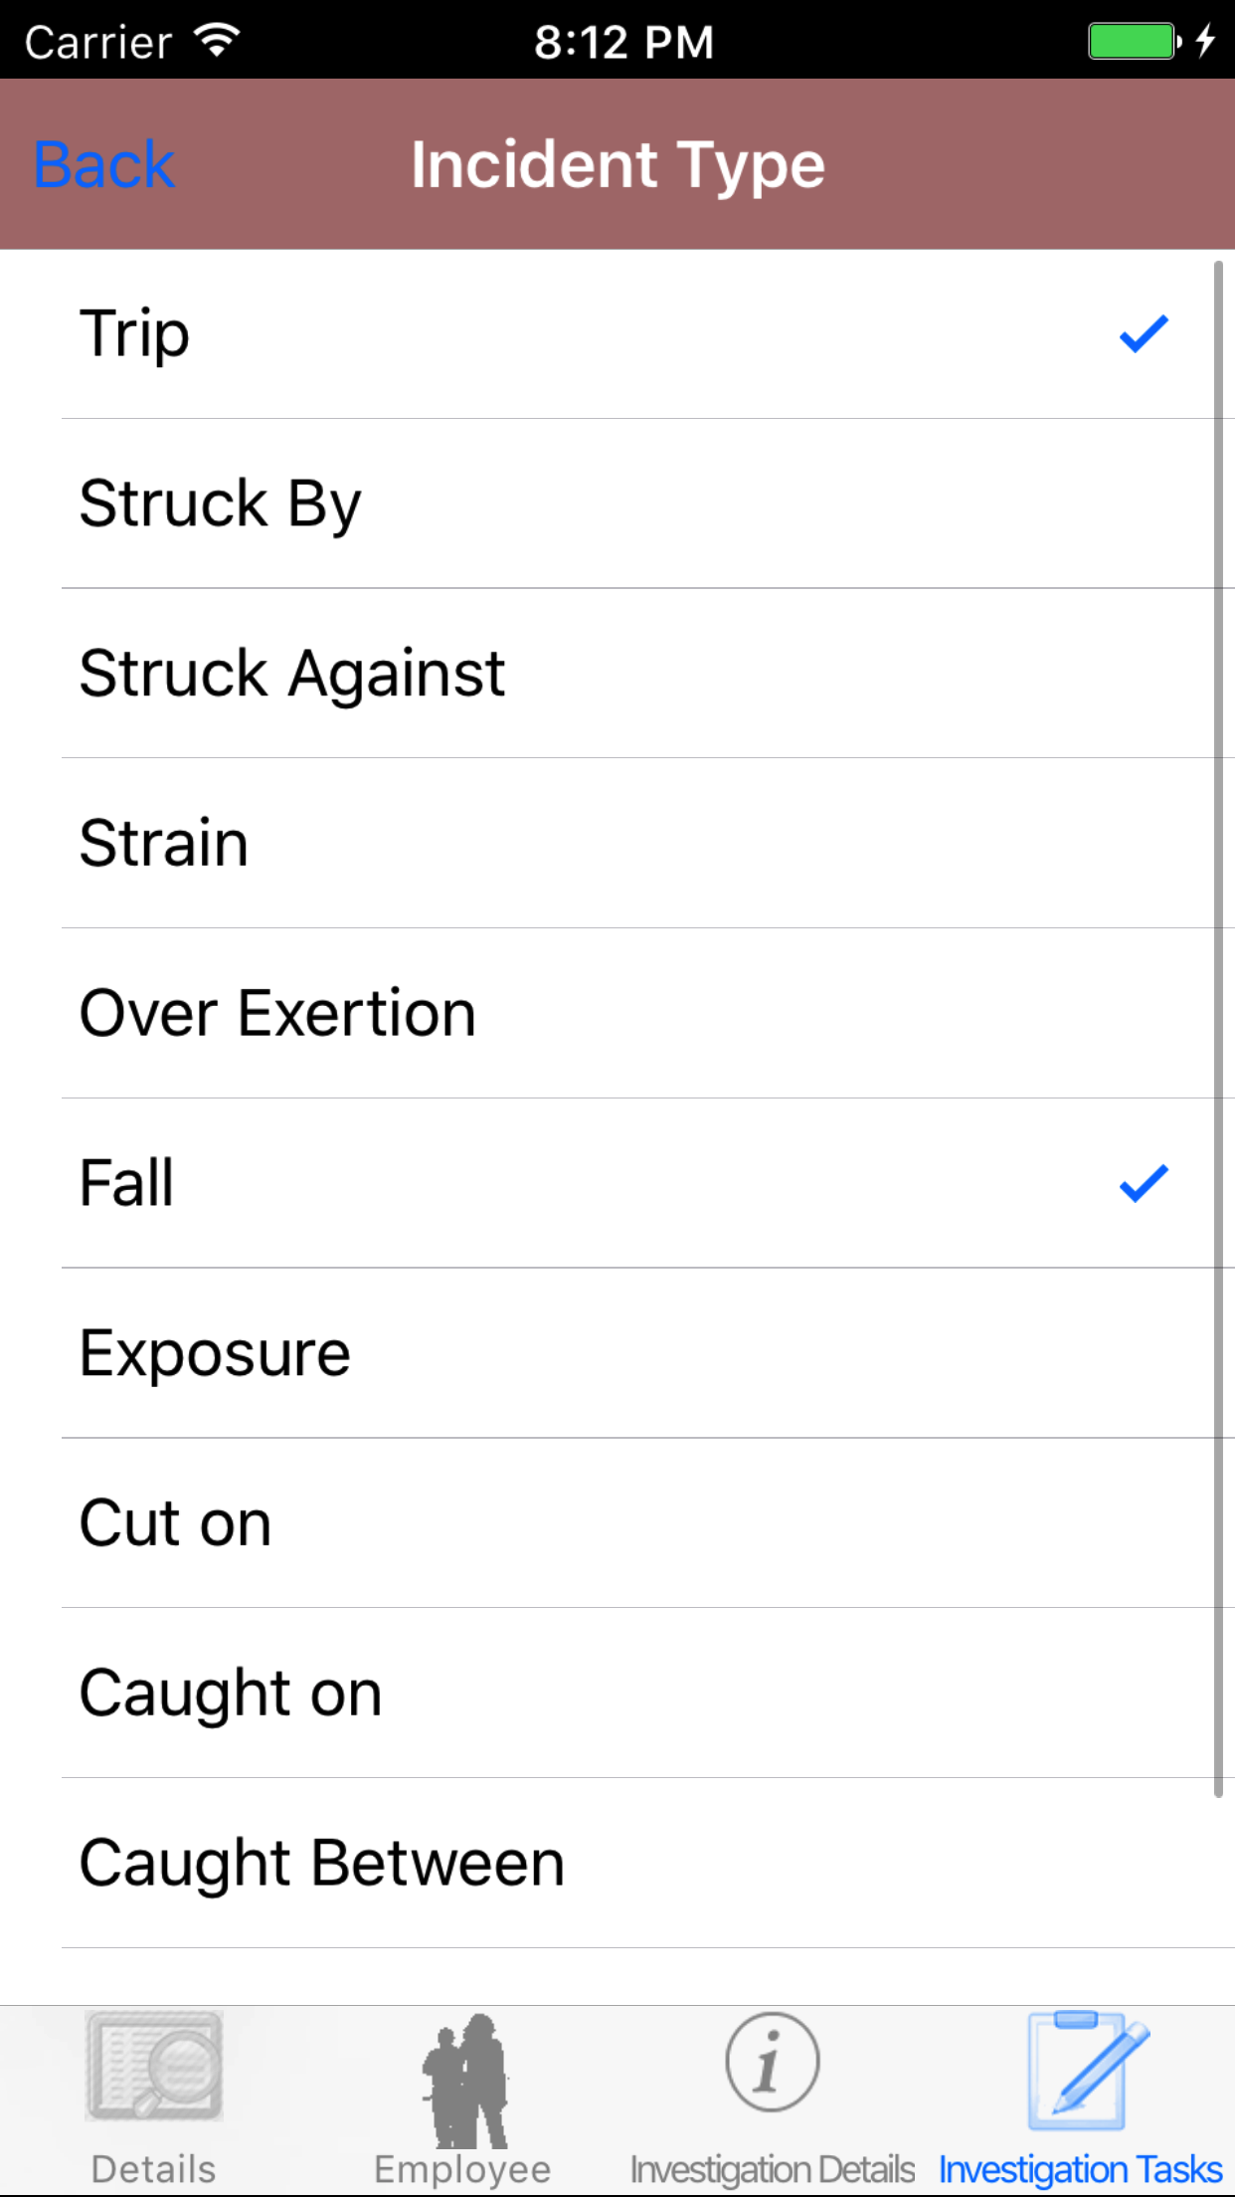Screen dimensions: 1235x2197
Task: Uncheck the Trip checkmark
Action: point(1144,334)
